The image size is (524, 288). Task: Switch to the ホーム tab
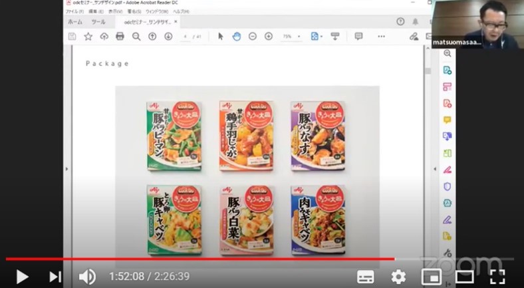(x=75, y=22)
